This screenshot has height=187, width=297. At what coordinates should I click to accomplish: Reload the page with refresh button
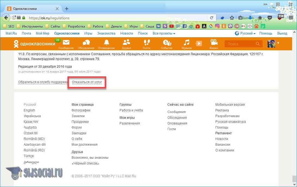point(211,18)
